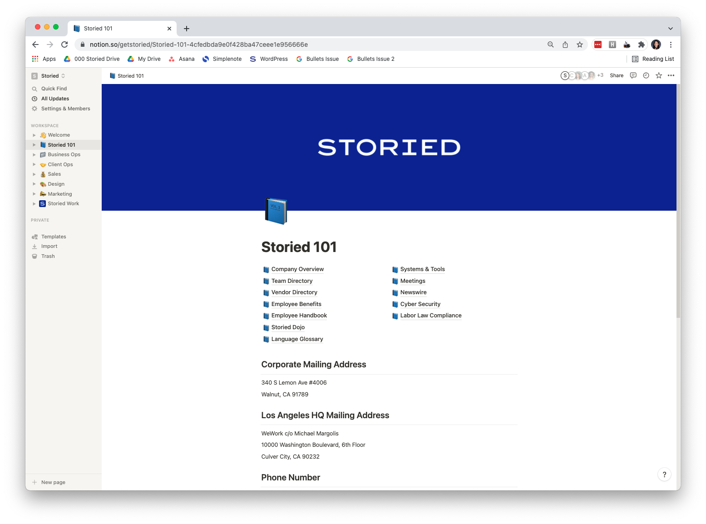Click the blue book page icon

276,211
